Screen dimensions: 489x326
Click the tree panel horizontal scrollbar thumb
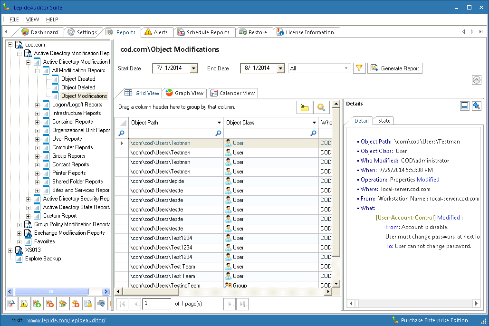pos(51,292)
